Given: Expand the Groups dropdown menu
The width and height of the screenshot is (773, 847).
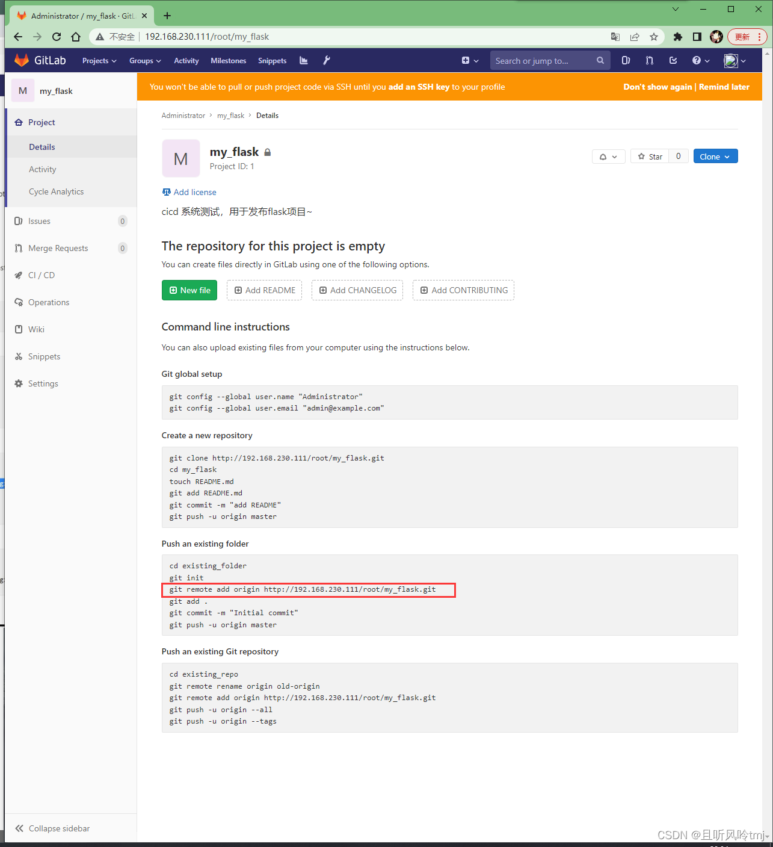Looking at the screenshot, I should (x=145, y=61).
